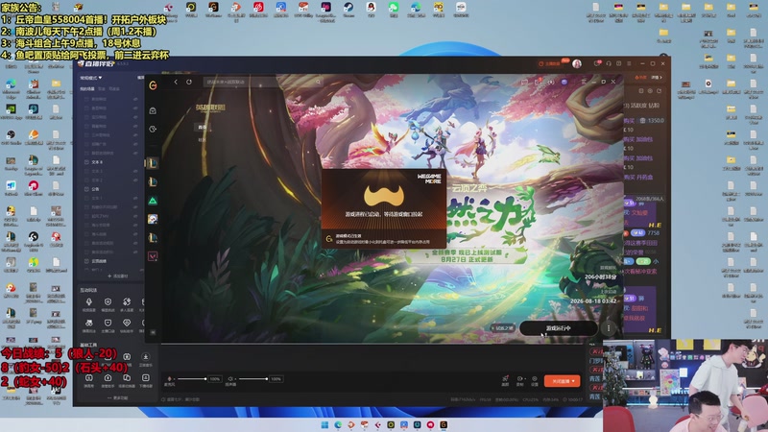Open the three-dot menu next to game running button
The height and width of the screenshot is (432, 768).
click(x=609, y=328)
